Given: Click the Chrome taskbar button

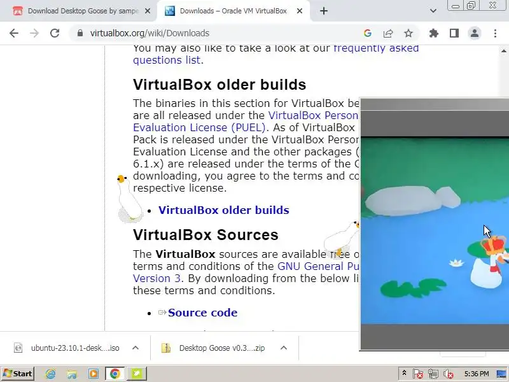Looking at the screenshot, I should (115, 374).
